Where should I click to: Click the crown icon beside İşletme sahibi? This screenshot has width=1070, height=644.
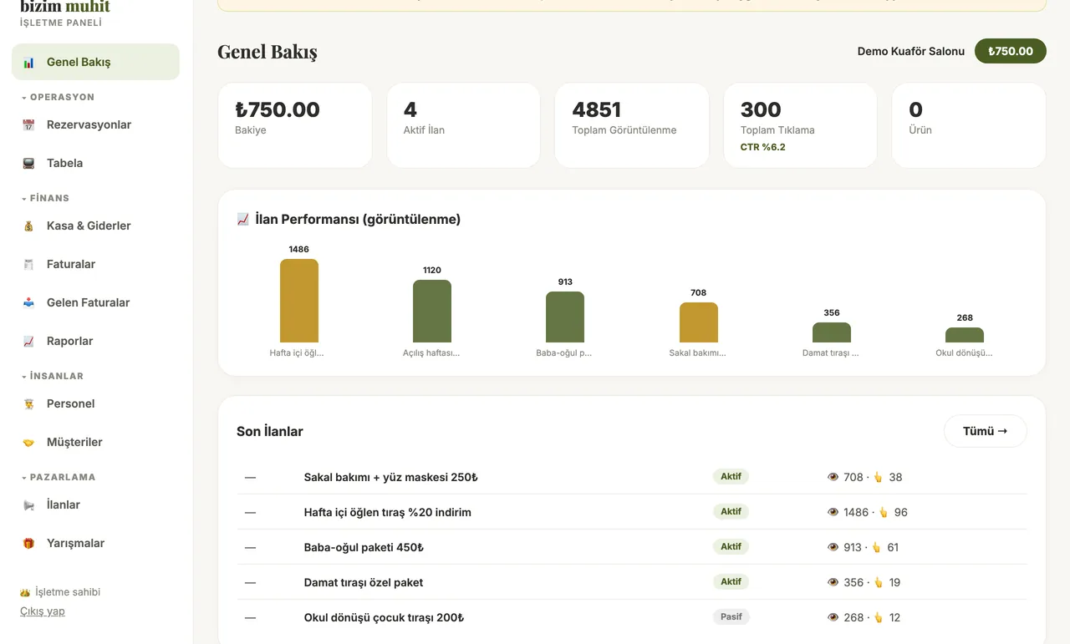click(x=25, y=592)
